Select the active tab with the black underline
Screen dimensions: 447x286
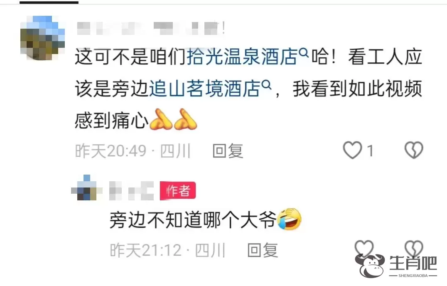click(x=49, y=2)
